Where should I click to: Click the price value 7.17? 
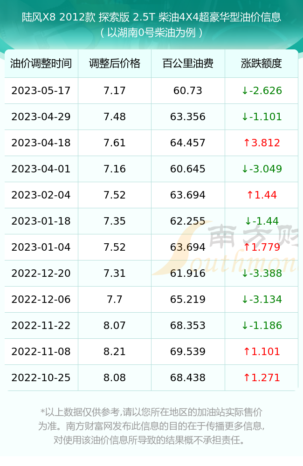click(115, 91)
